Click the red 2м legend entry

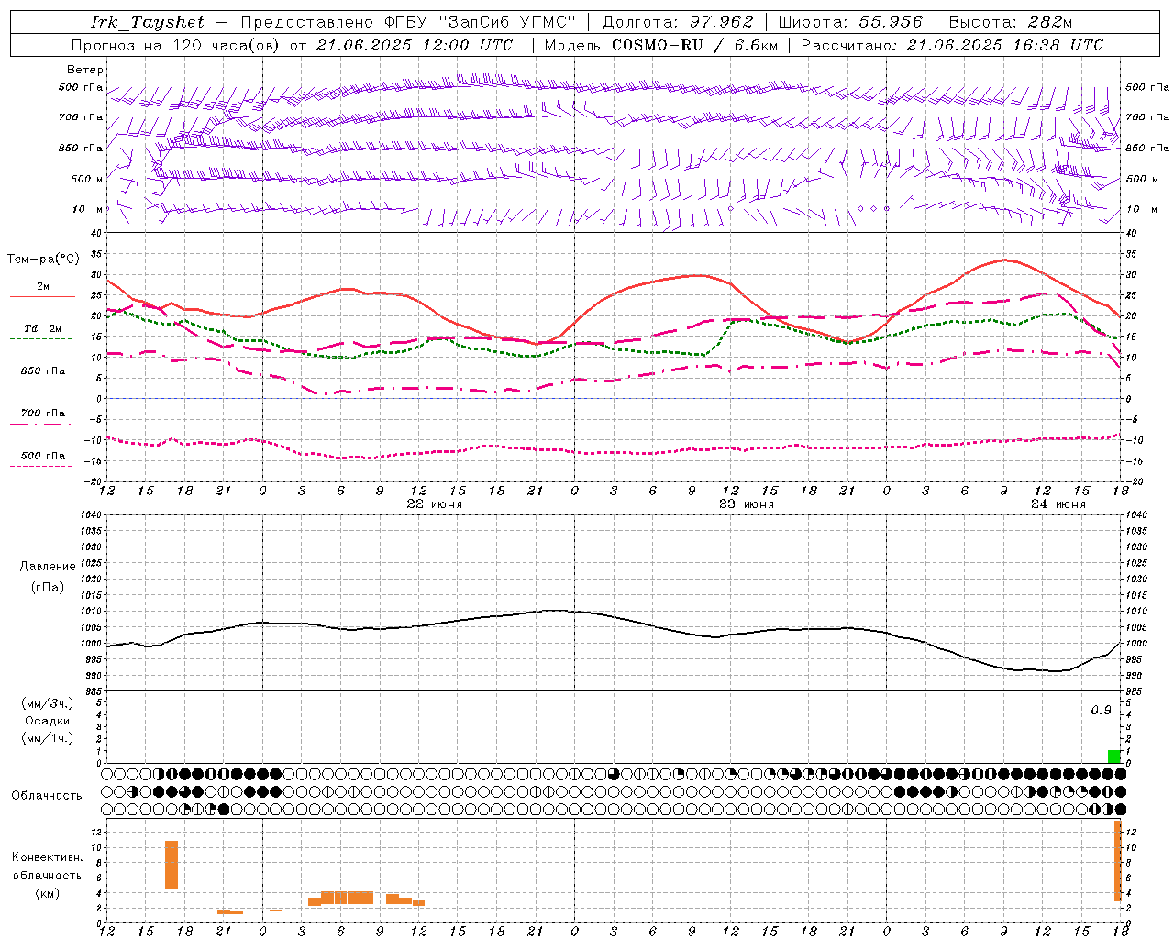pyautogui.click(x=42, y=290)
